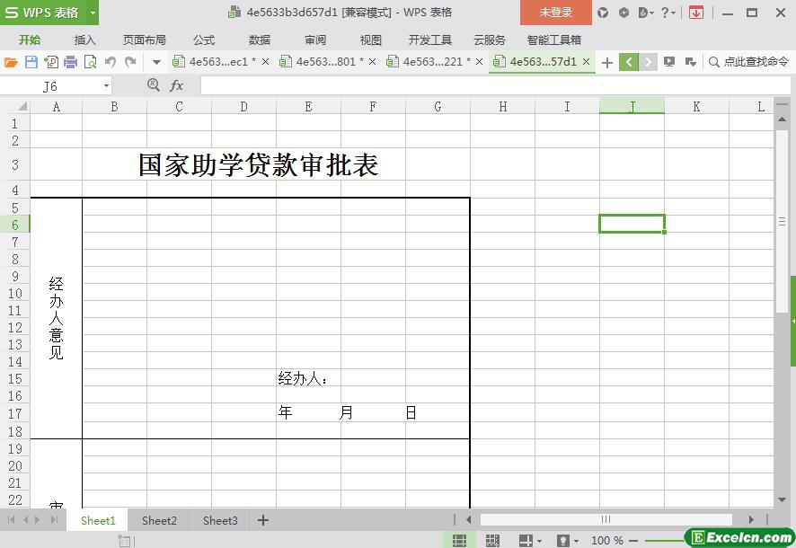Decrease zoom with minus button
This screenshot has height=548, width=796.
[x=633, y=541]
